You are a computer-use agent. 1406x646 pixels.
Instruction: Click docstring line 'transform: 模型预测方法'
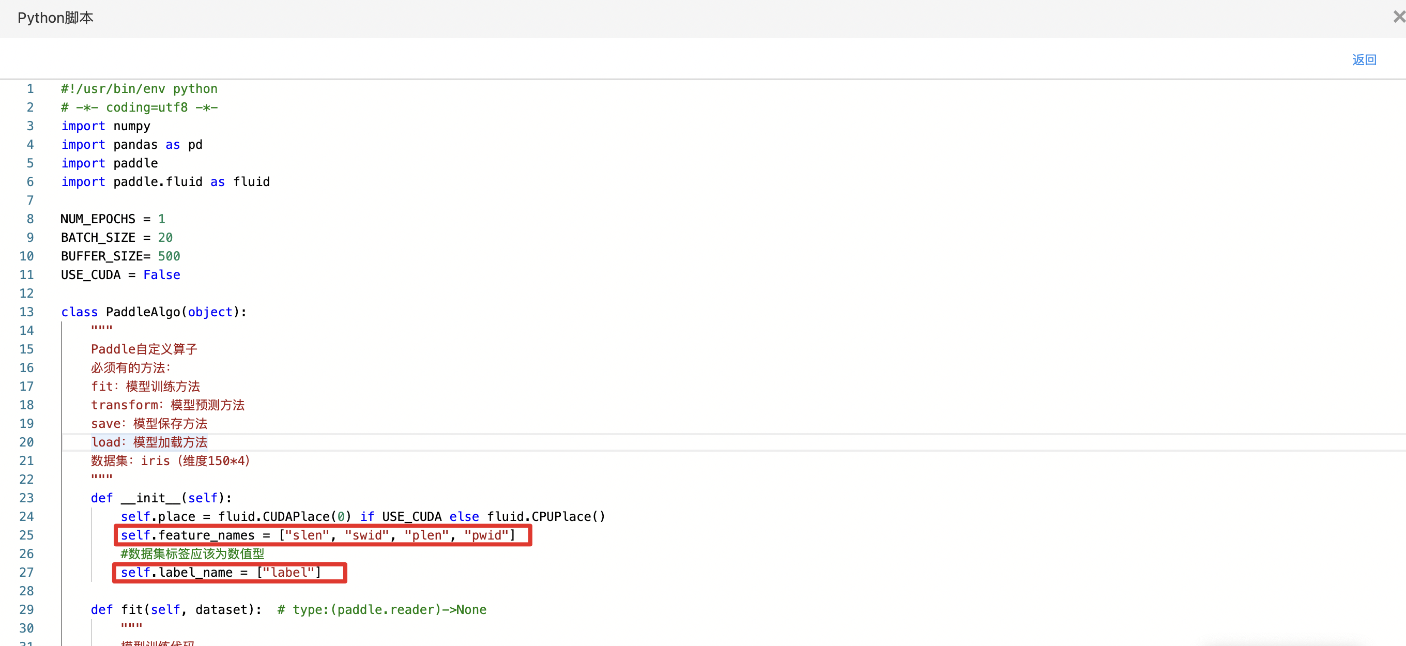point(167,404)
